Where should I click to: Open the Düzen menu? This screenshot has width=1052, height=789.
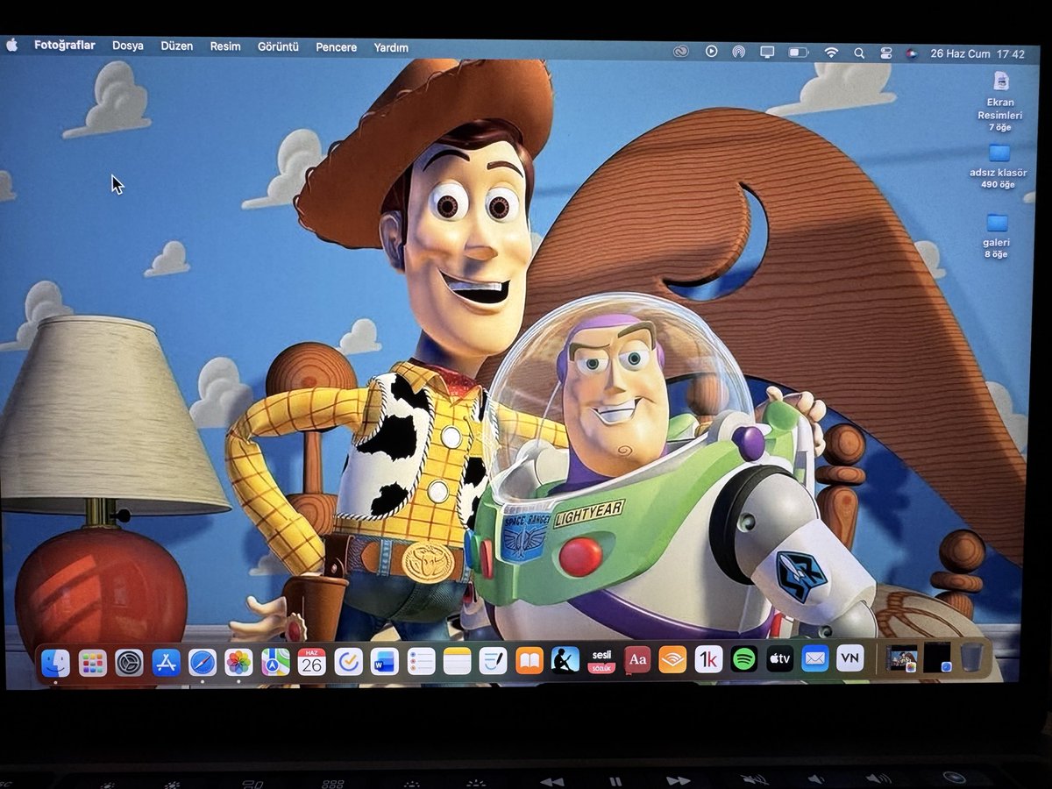point(176,46)
